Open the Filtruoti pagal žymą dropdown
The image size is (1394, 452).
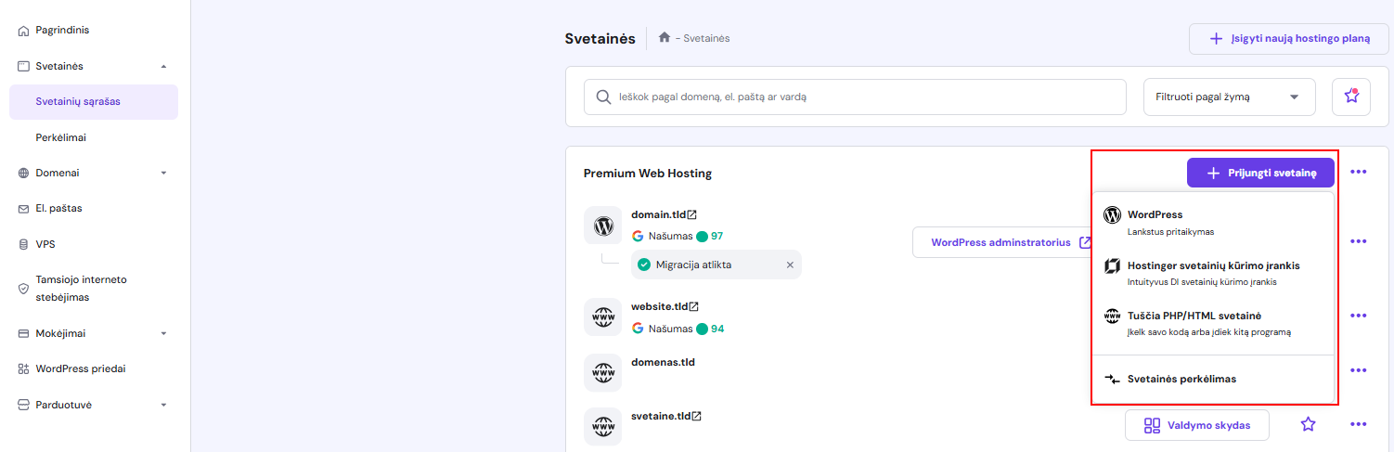(1229, 97)
